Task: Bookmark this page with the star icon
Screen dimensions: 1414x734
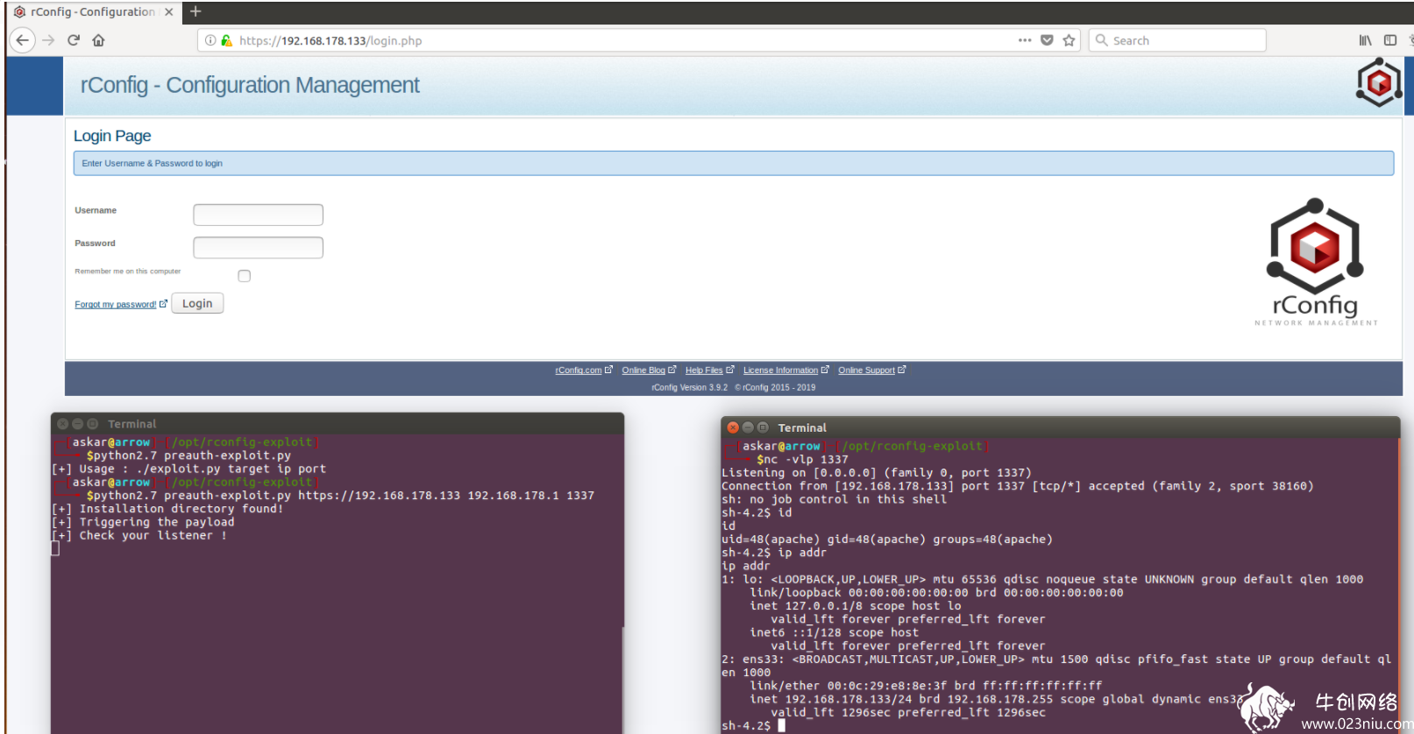Action: click(1069, 40)
